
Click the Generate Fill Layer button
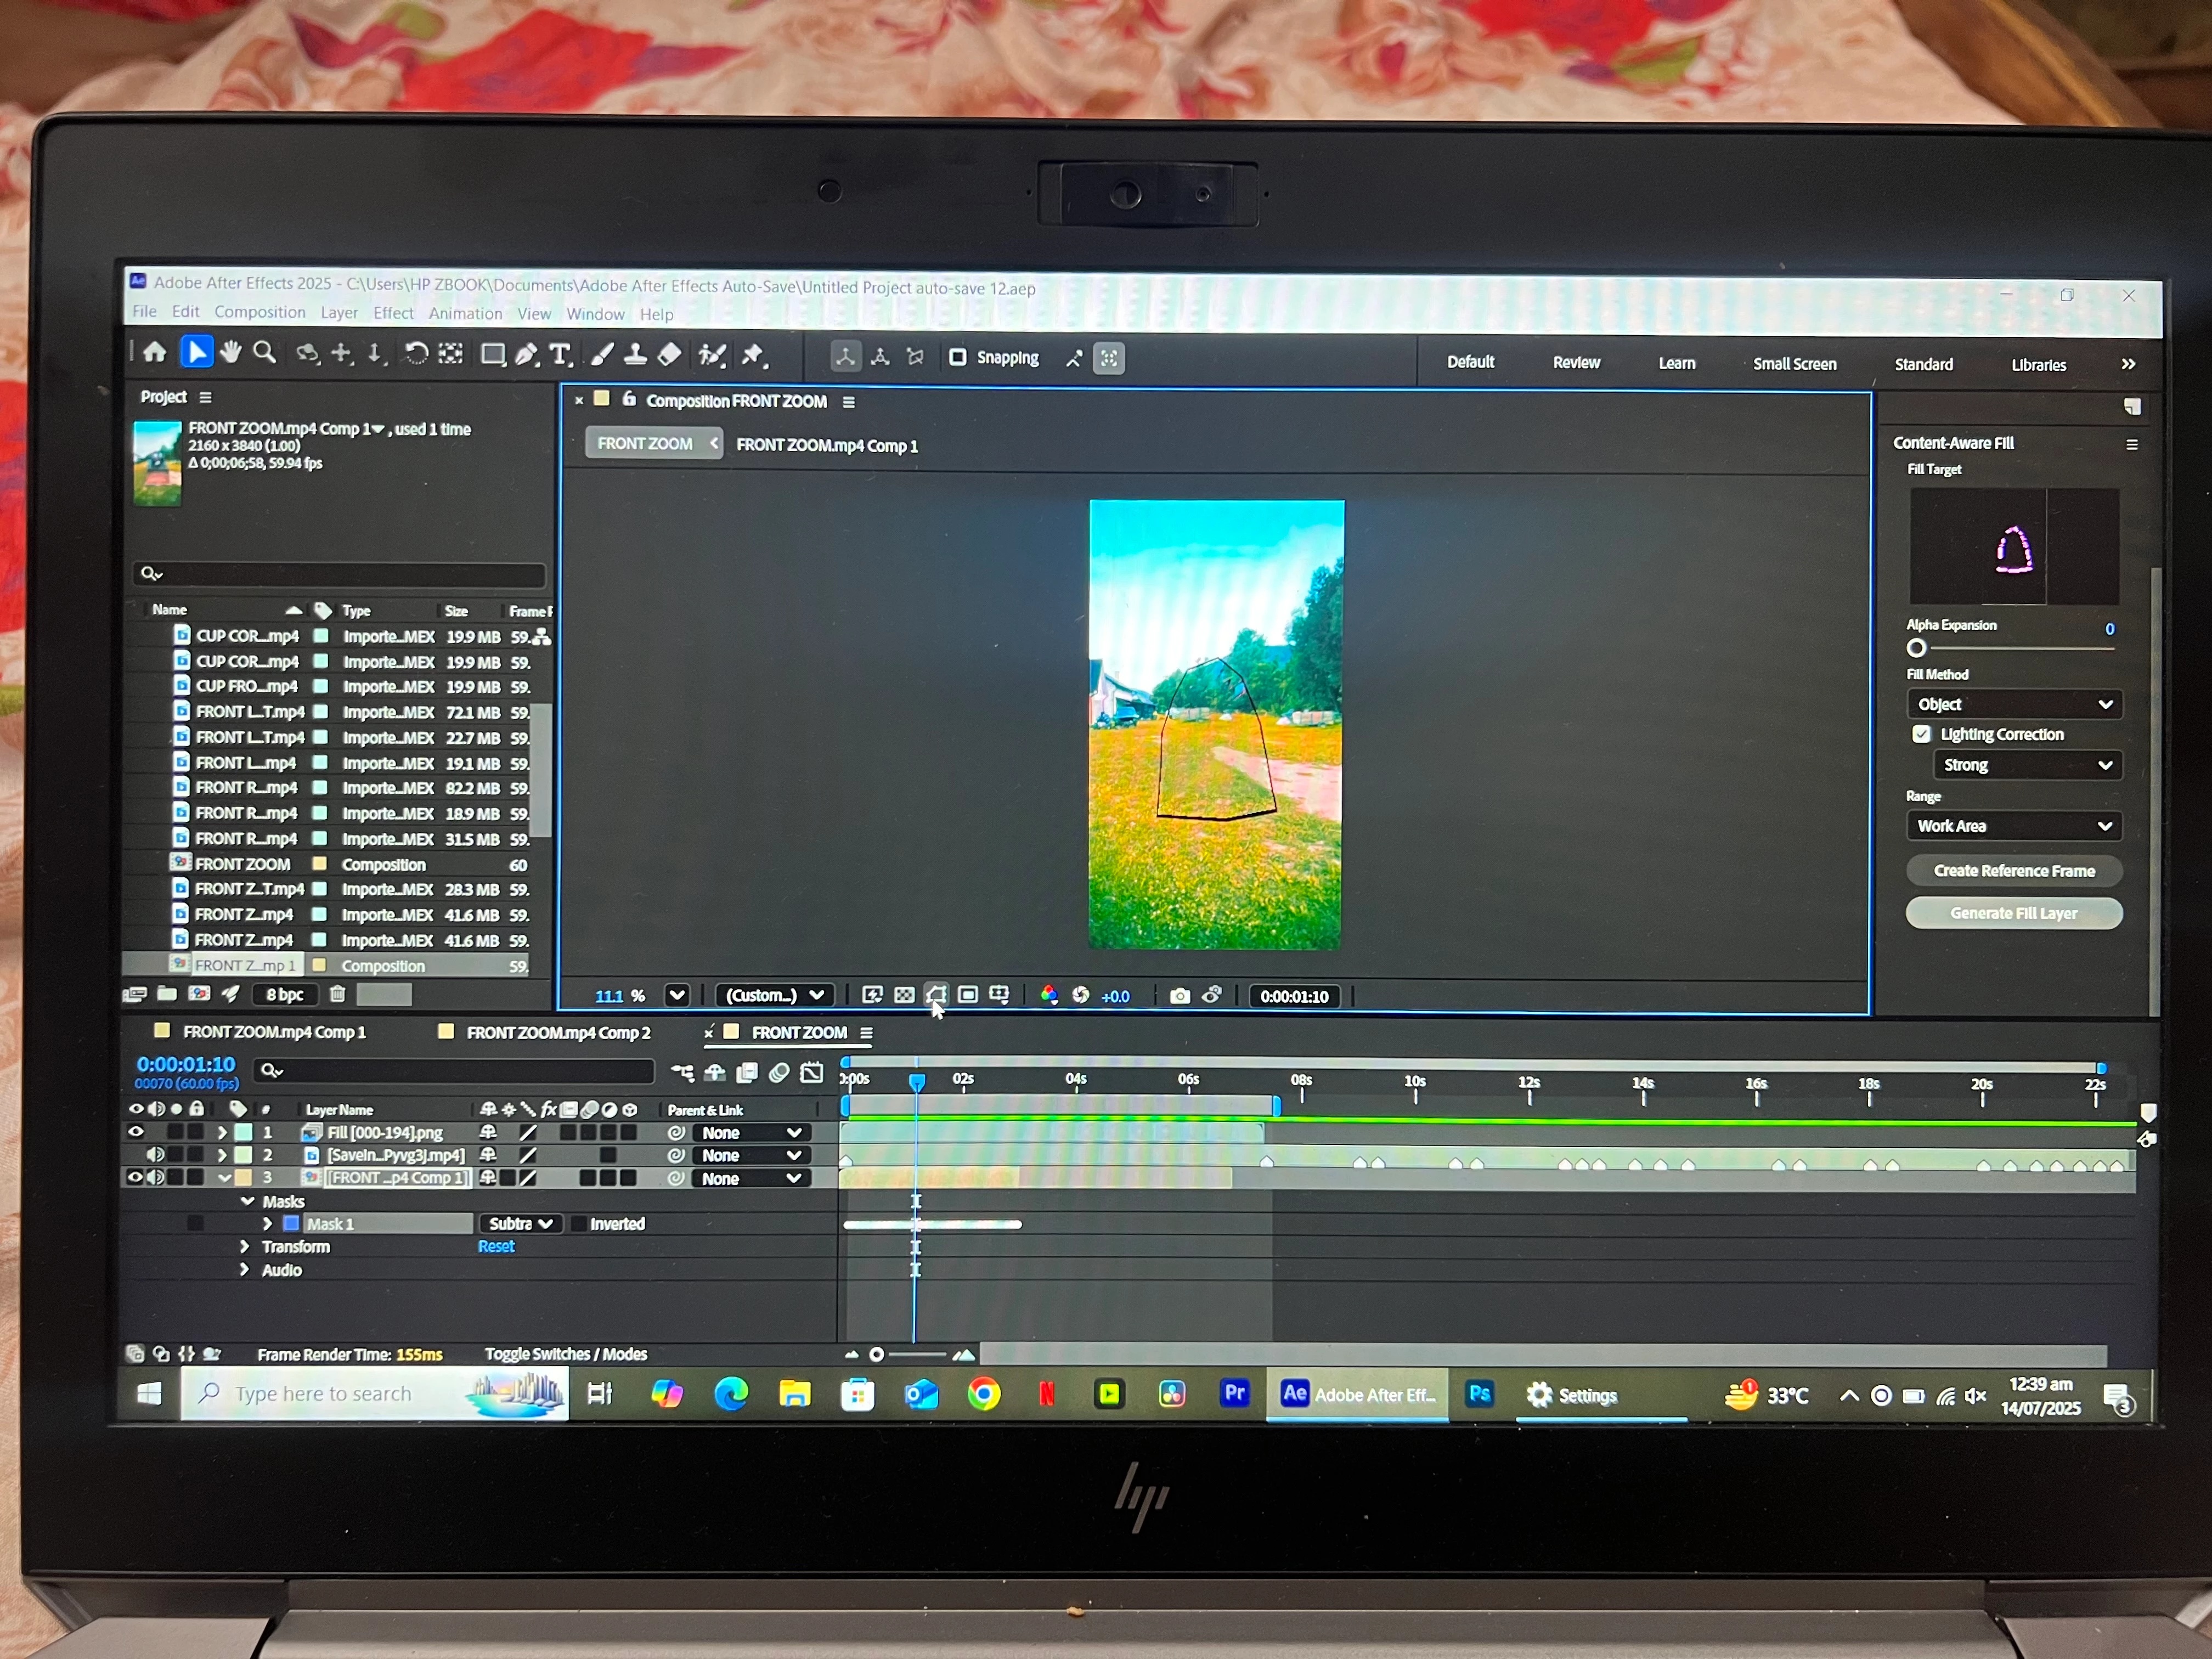click(x=2013, y=913)
